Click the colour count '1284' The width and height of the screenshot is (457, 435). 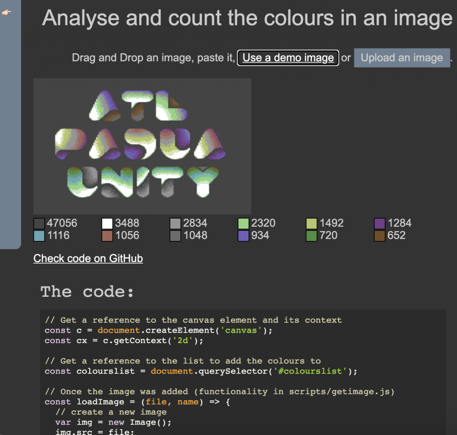tap(399, 223)
